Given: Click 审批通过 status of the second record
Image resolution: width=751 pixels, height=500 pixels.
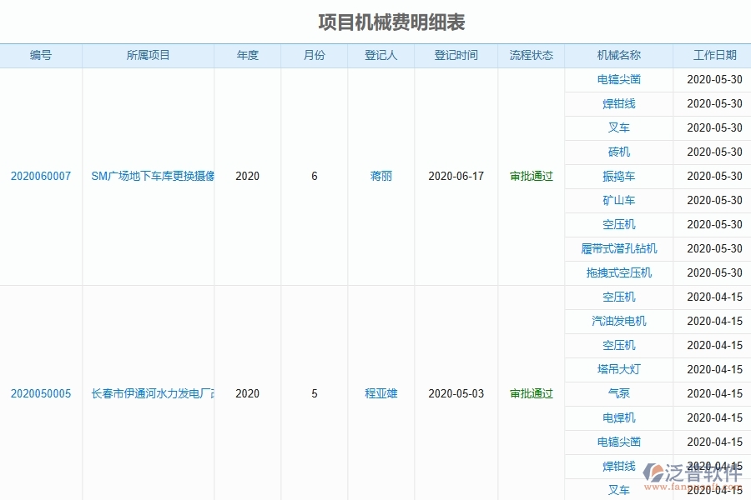Looking at the screenshot, I should pyautogui.click(x=529, y=394).
